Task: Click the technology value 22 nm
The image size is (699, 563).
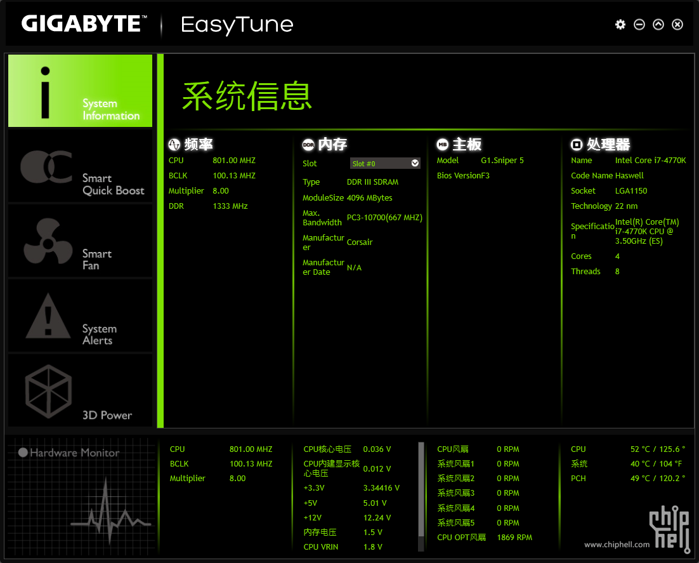Action: pos(626,206)
